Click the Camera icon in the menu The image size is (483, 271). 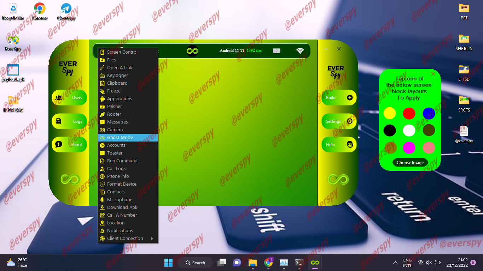[102, 130]
